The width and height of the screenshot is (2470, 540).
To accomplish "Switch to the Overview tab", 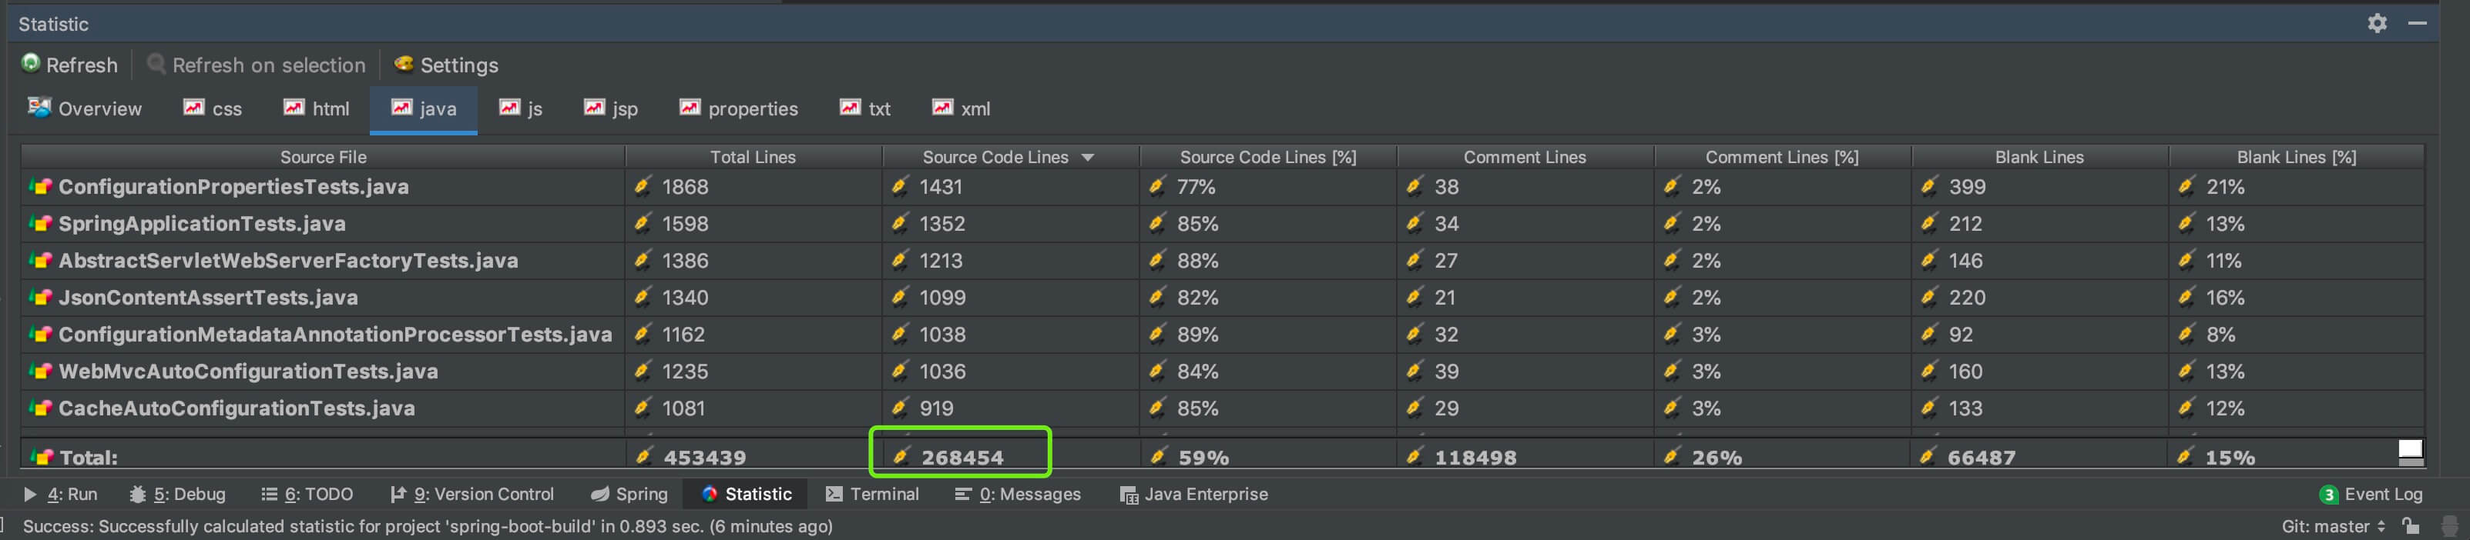I will coord(85,108).
